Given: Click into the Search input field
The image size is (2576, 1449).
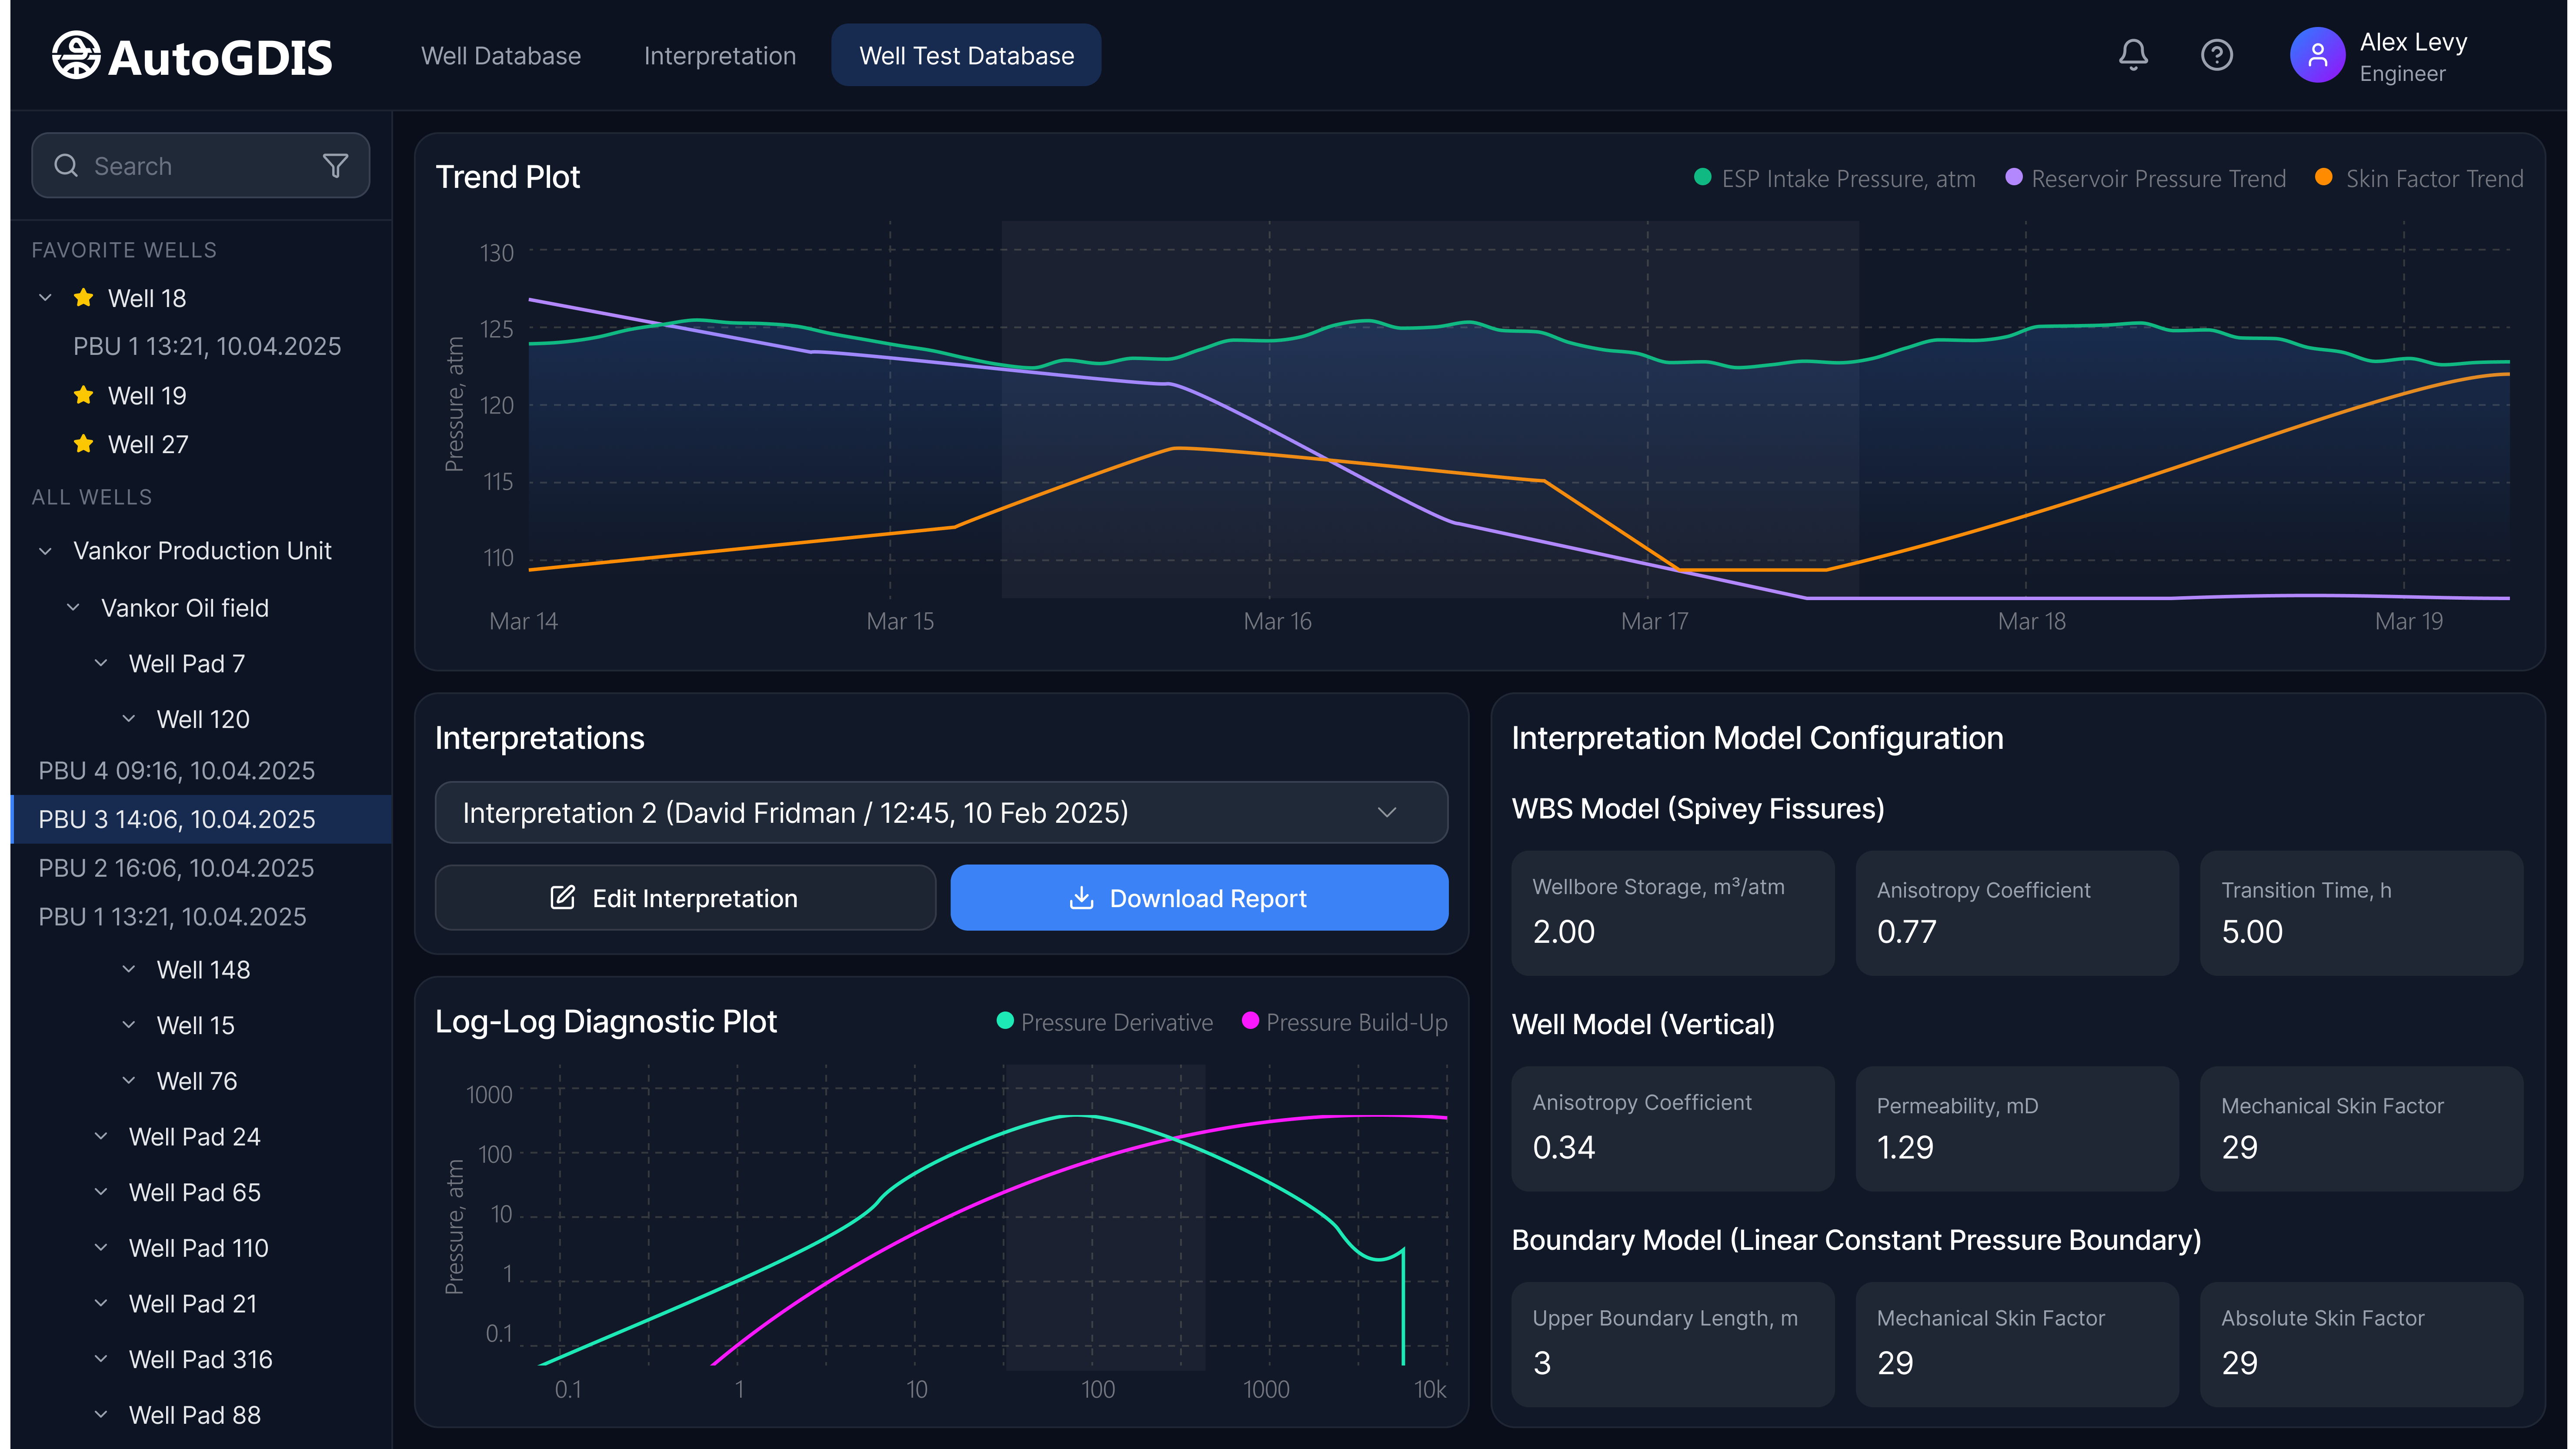Looking at the screenshot, I should [x=200, y=166].
